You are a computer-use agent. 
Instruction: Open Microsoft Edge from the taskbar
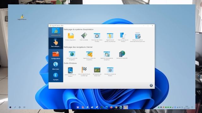[107, 107]
